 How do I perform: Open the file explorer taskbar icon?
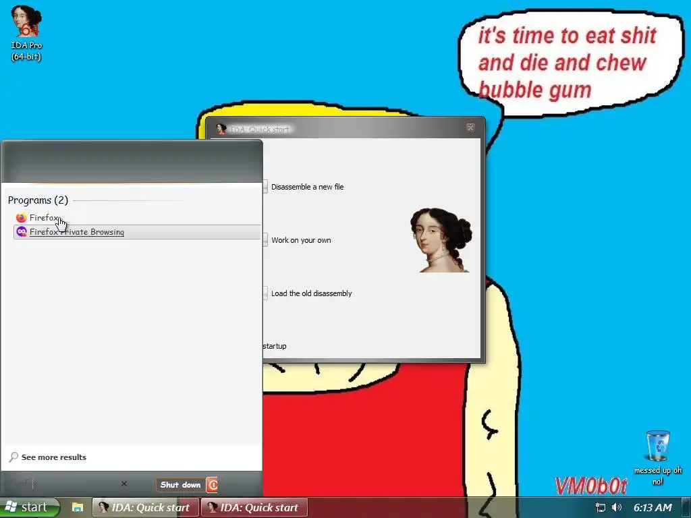point(78,507)
